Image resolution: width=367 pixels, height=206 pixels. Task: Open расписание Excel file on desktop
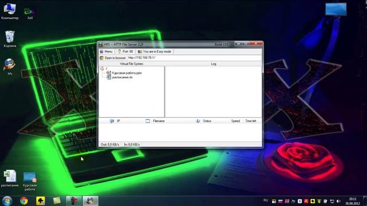[10, 179]
